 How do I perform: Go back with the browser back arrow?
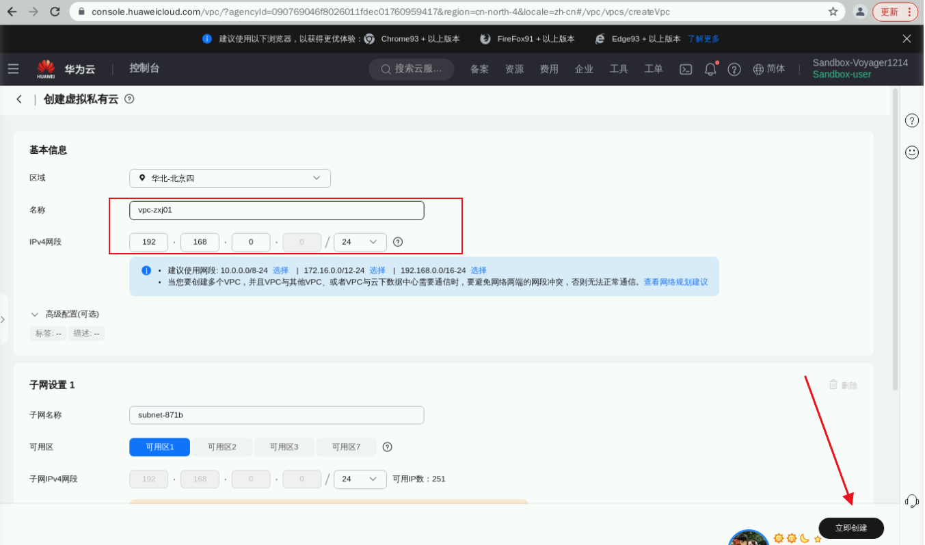12,12
